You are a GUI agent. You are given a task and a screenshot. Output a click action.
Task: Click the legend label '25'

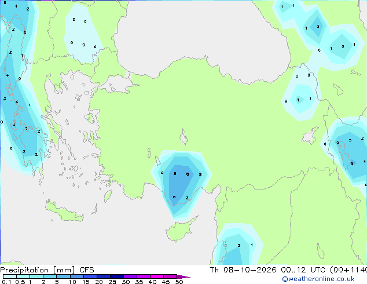112,282
